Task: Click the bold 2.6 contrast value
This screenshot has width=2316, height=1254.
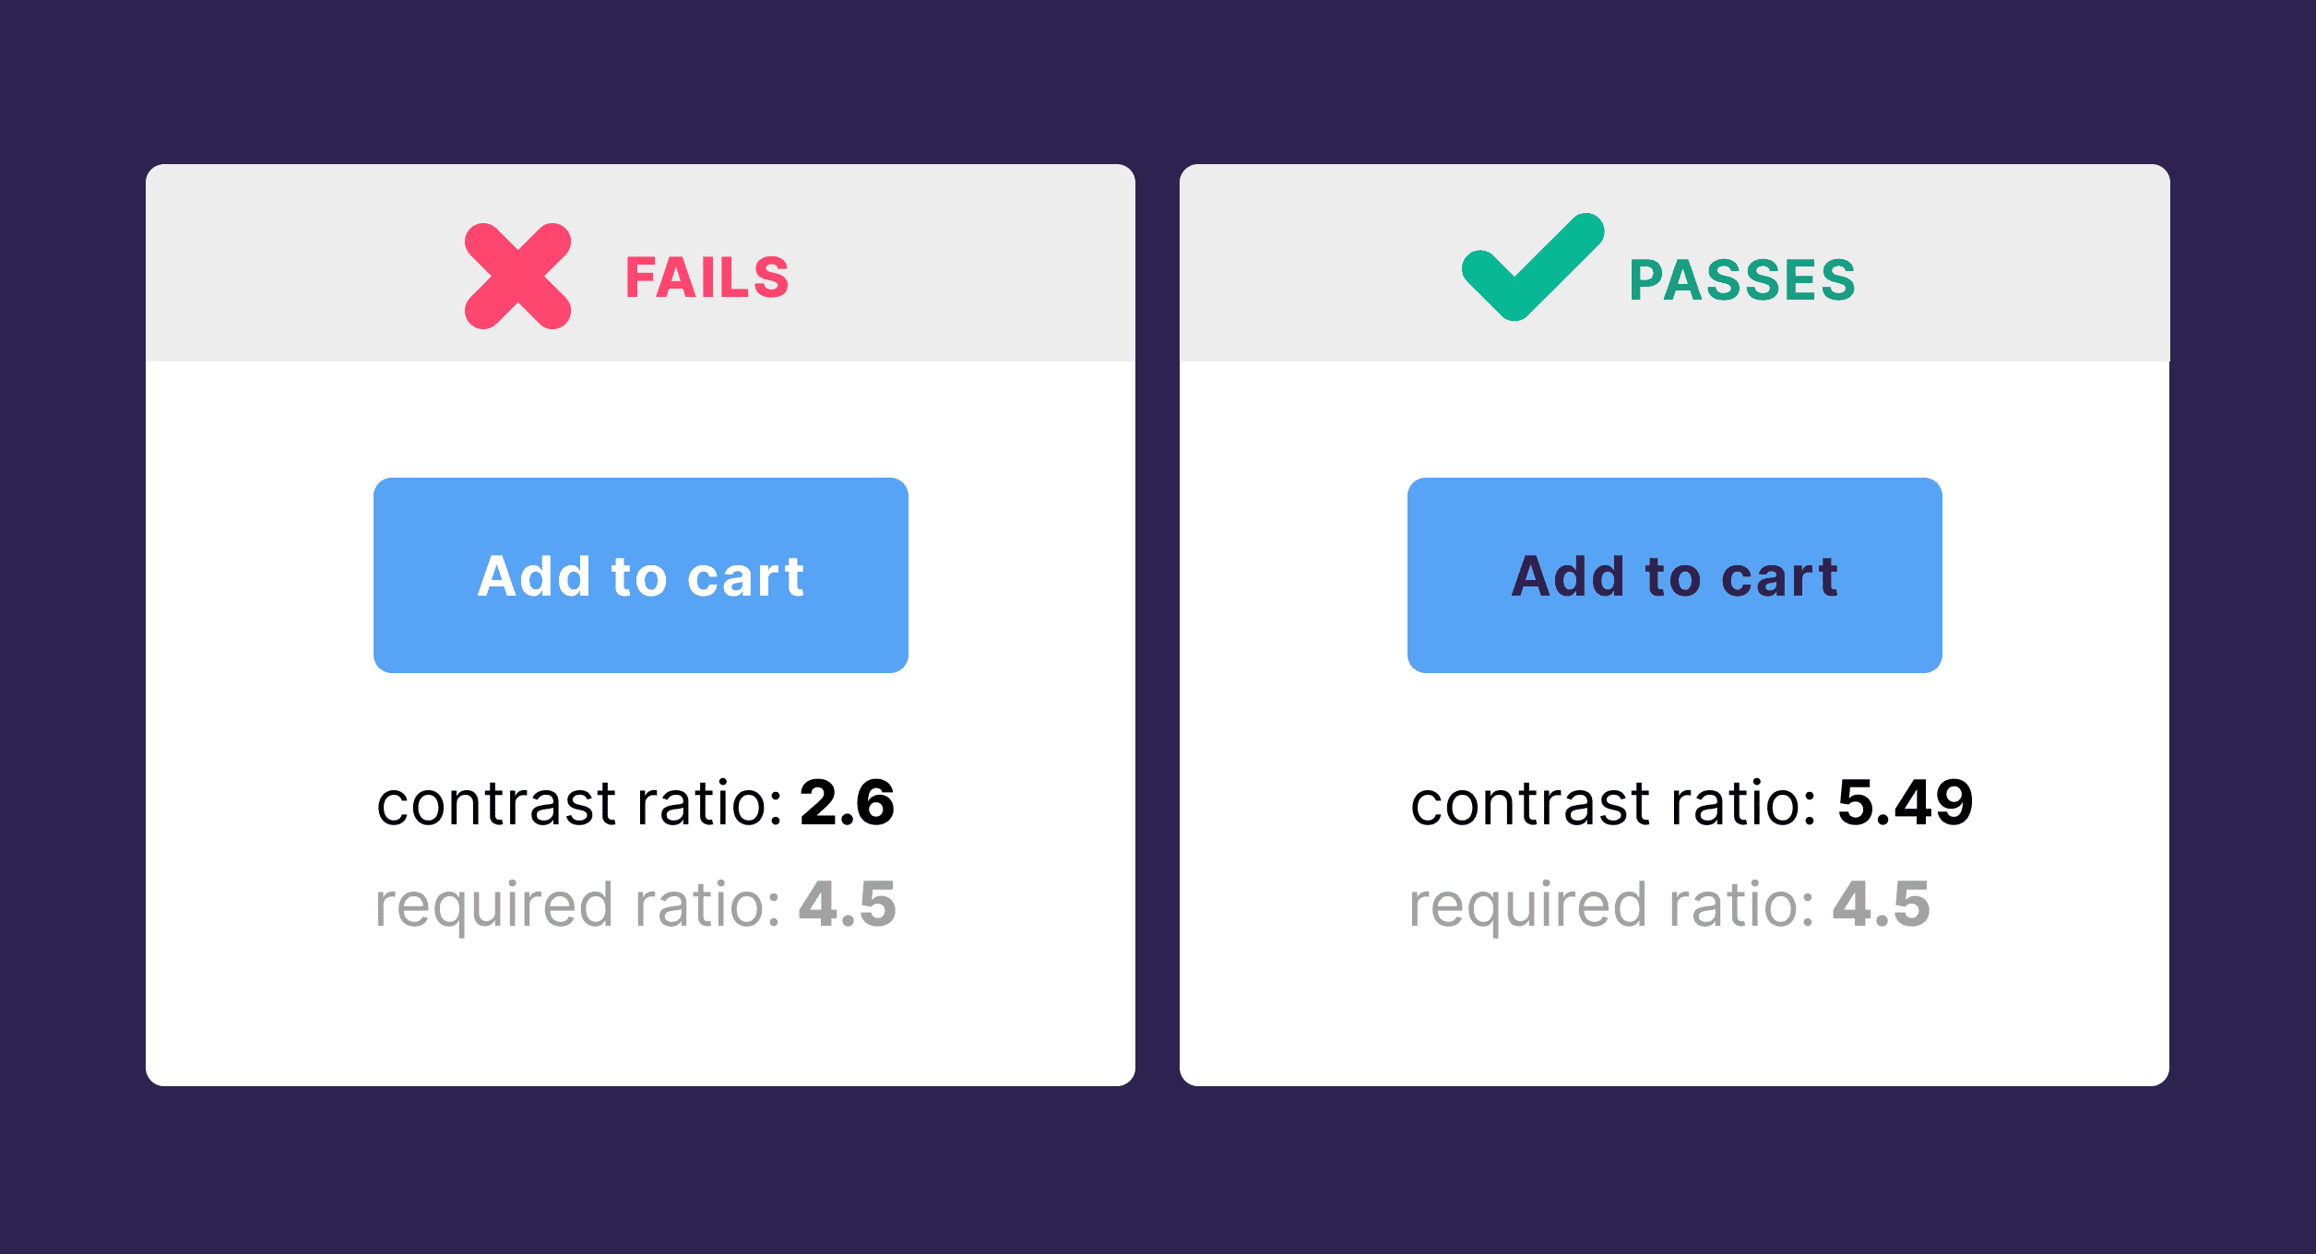Action: (847, 802)
